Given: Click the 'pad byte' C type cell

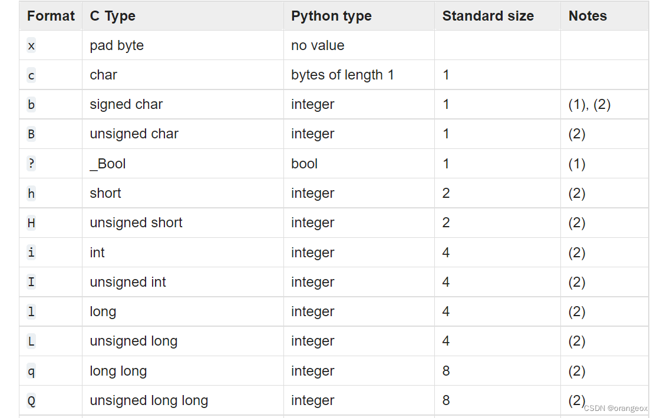Looking at the screenshot, I should click(x=117, y=45).
